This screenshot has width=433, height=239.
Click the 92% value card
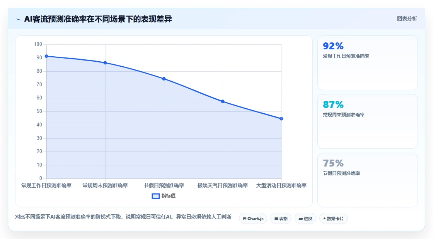pos(368,63)
